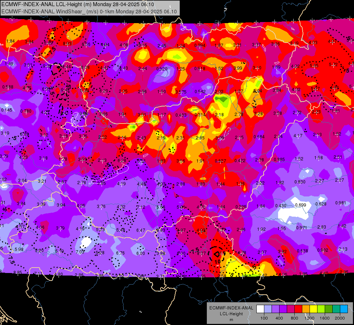Click the wind shear value 5.98
The height and width of the screenshot is (325, 354).
[x=19, y=250]
